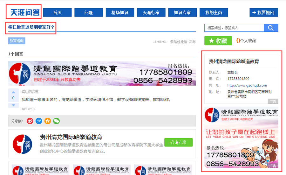Open the middle bottom thumbnail ad
This screenshot has width=286, height=175.
pyautogui.click(x=102, y=170)
